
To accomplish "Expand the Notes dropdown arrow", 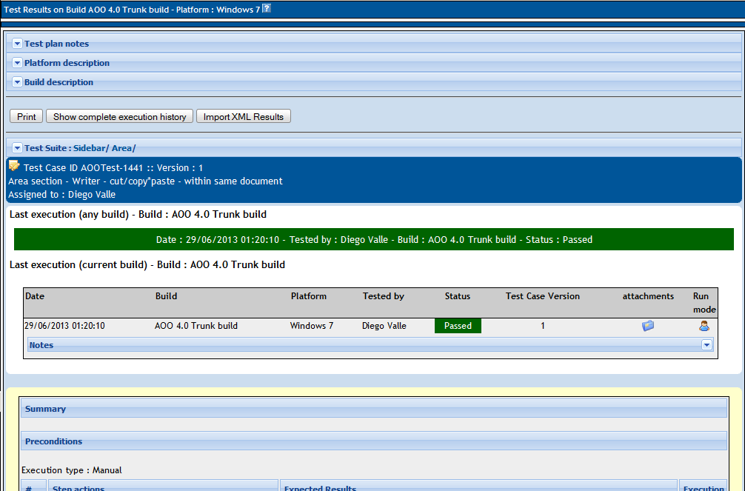I will click(706, 345).
